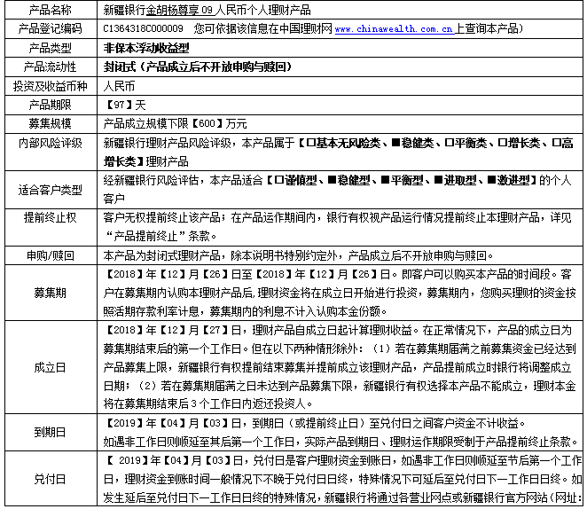The image size is (587, 509).
Task: Select the product name 新疆银行金胡杨尊享09 text
Action: point(158,10)
